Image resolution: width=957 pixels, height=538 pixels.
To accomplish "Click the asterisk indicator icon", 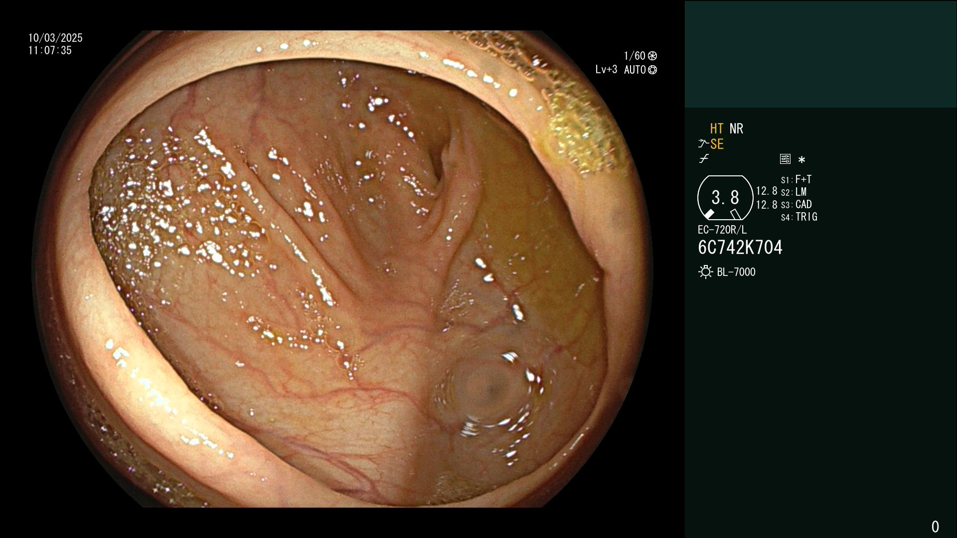I will pyautogui.click(x=801, y=159).
